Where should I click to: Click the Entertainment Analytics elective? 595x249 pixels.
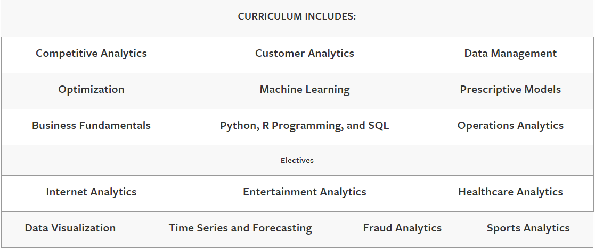point(304,192)
